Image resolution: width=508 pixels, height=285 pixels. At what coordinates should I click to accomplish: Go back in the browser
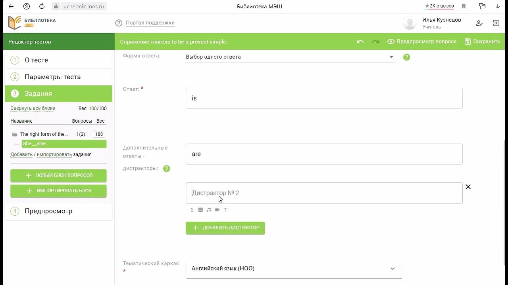coord(11,6)
